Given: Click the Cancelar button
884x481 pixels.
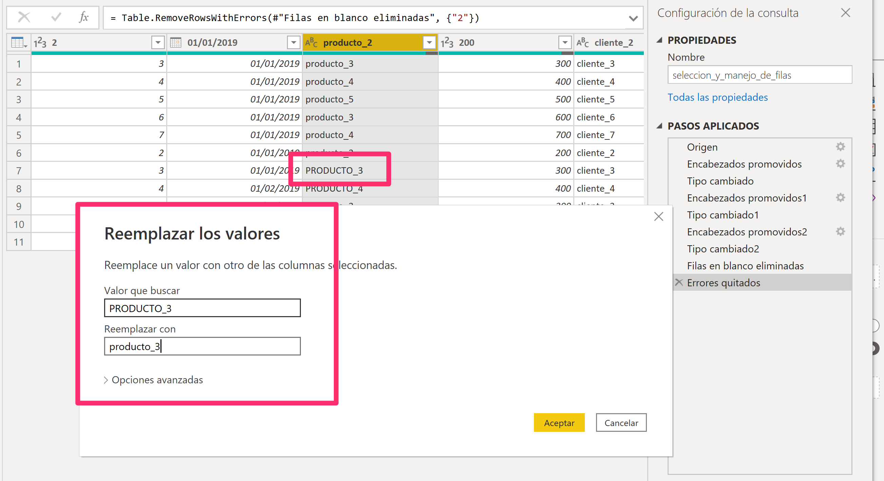Looking at the screenshot, I should (x=621, y=423).
